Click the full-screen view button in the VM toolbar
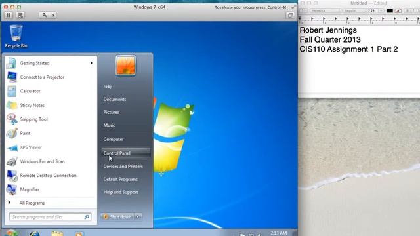 [290, 15]
